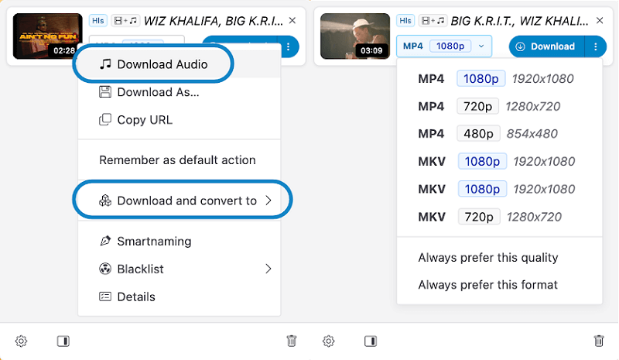This screenshot has height=360, width=619.
Task: Click the 03:09 video thumbnail
Action: (x=355, y=36)
